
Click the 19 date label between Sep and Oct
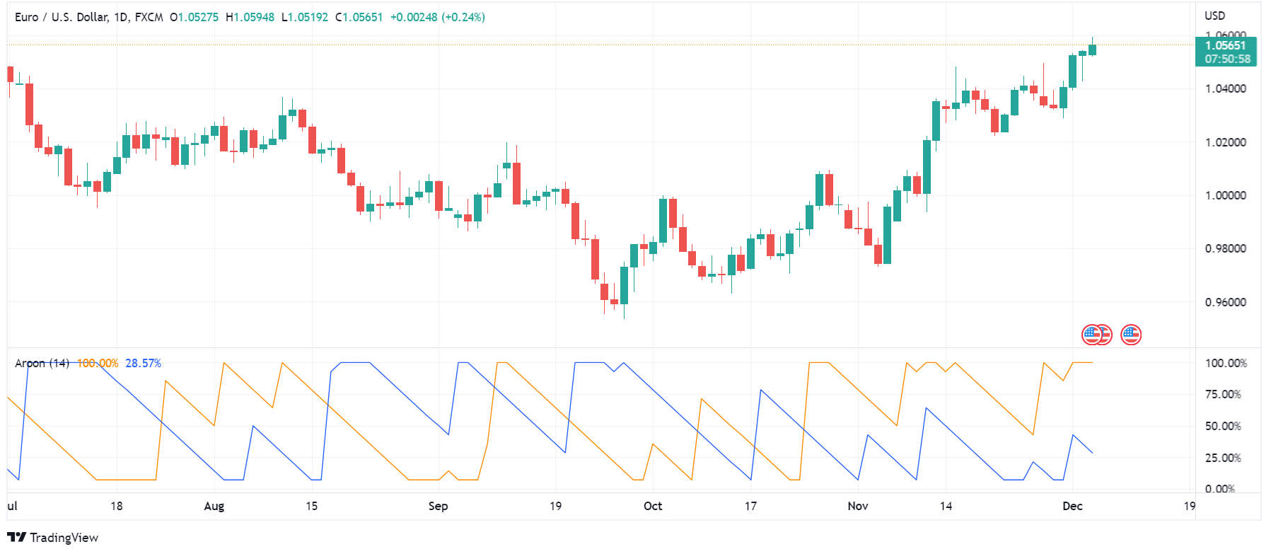coord(555,506)
